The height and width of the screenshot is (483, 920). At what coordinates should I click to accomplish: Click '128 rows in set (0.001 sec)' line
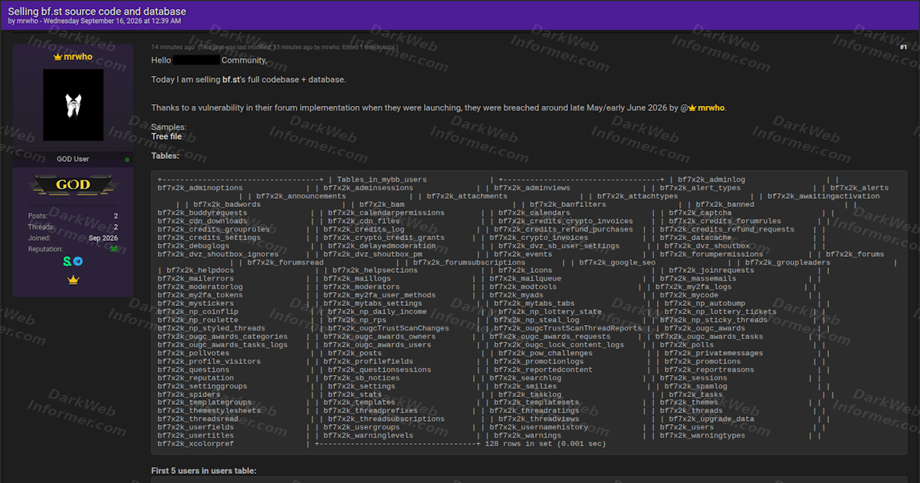coord(545,445)
